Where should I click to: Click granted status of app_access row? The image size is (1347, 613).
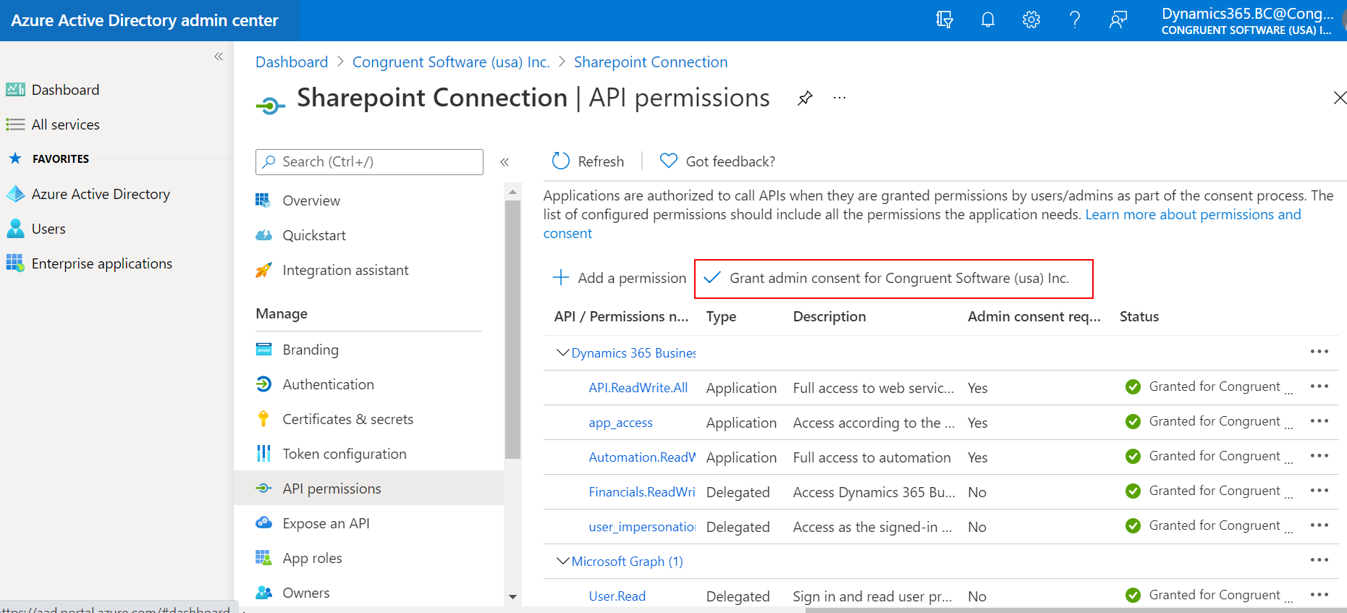coord(1209,422)
